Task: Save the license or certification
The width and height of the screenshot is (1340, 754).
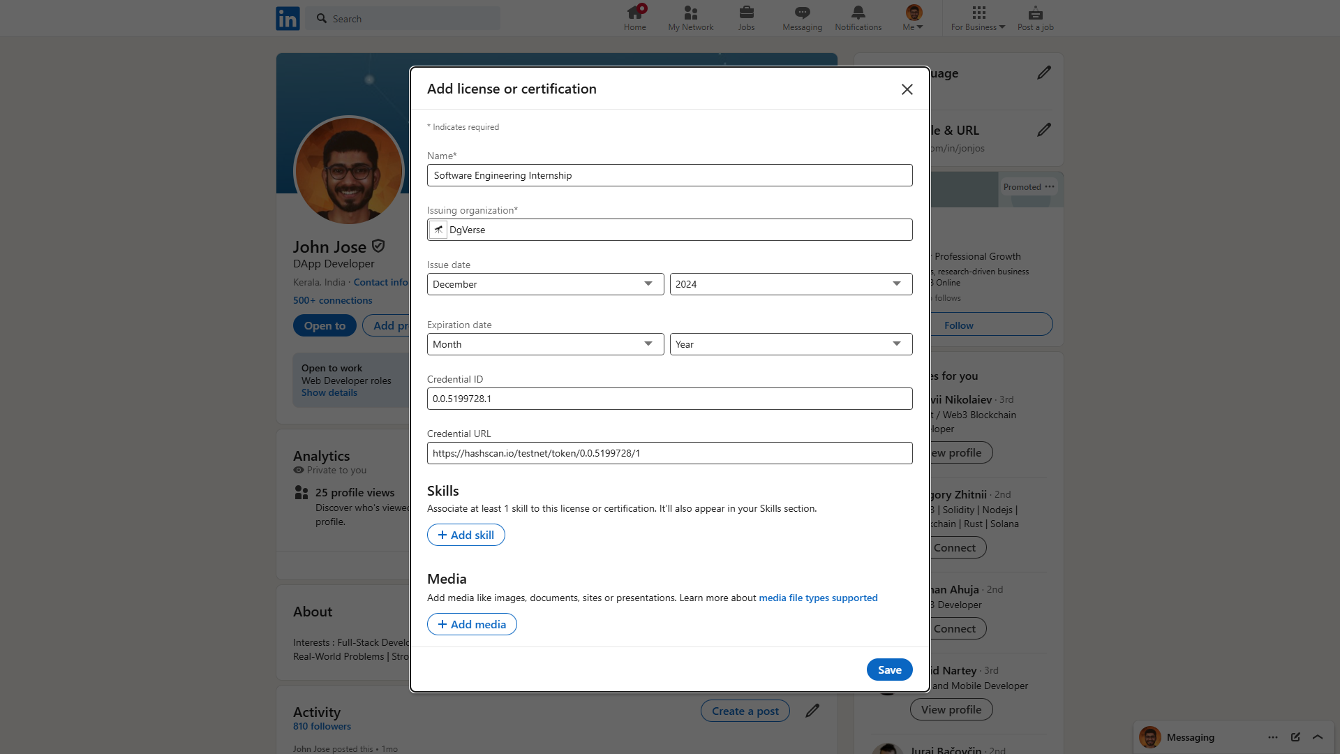Action: 889,670
